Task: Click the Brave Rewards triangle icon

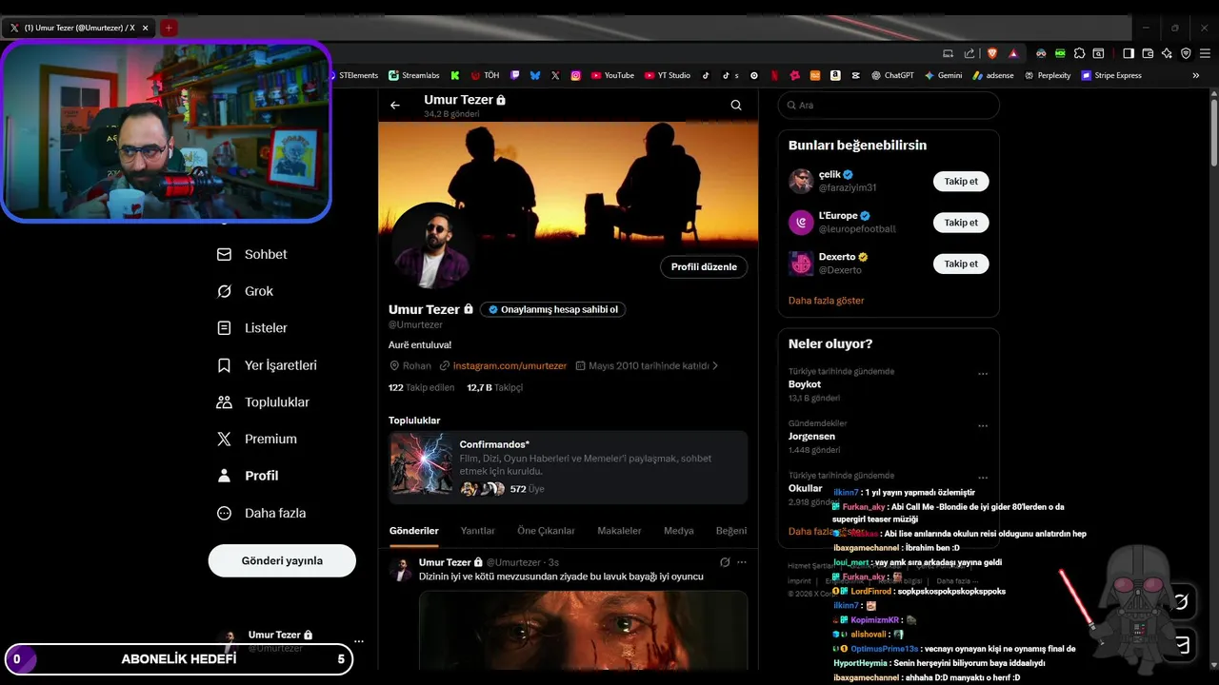Action: pos(1013,53)
